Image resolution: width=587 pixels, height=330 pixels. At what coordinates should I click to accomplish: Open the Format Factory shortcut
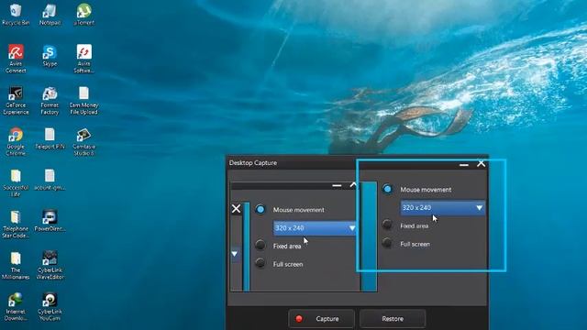(50, 100)
